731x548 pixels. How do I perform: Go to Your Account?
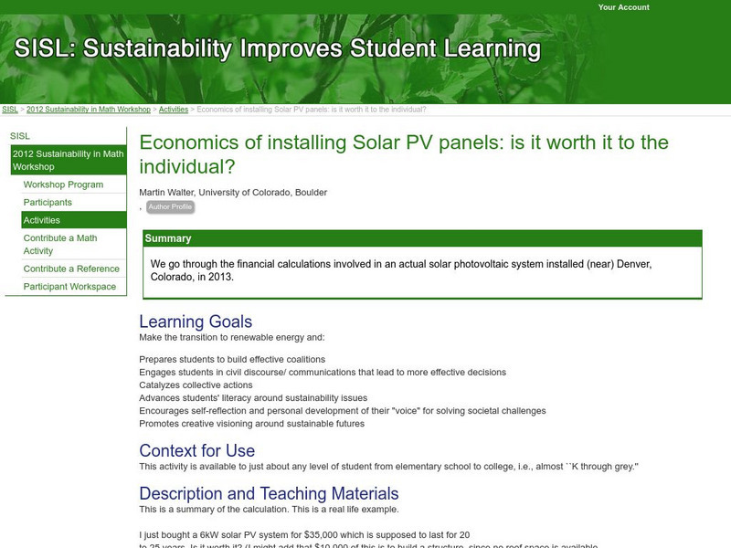[623, 7]
